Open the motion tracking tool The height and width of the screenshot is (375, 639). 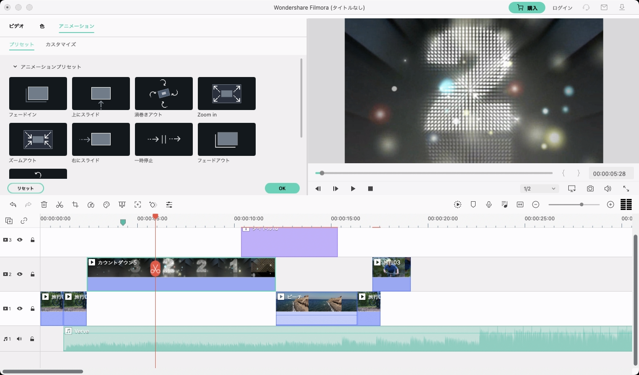138,204
